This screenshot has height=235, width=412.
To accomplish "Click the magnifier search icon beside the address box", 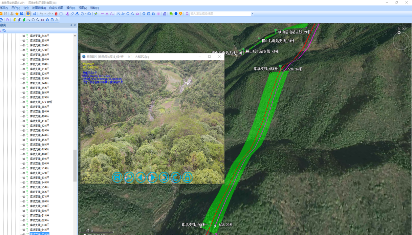I will click(x=187, y=14).
